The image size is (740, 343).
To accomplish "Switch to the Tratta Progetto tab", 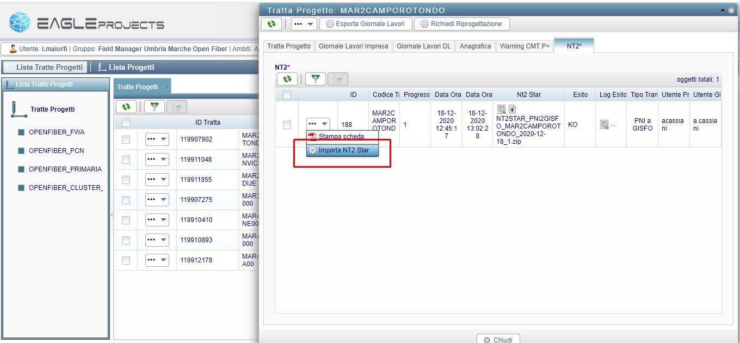I will [x=289, y=46].
